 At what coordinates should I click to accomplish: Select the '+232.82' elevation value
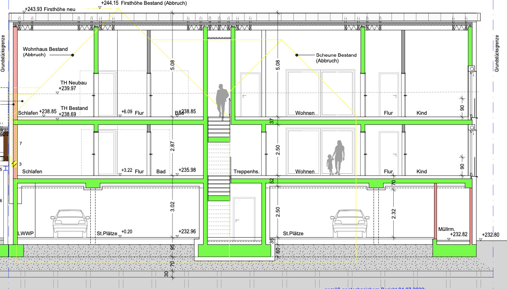459,234
